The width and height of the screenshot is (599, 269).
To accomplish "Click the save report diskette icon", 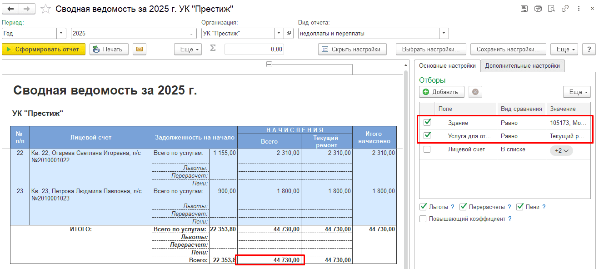I will click(524, 9).
